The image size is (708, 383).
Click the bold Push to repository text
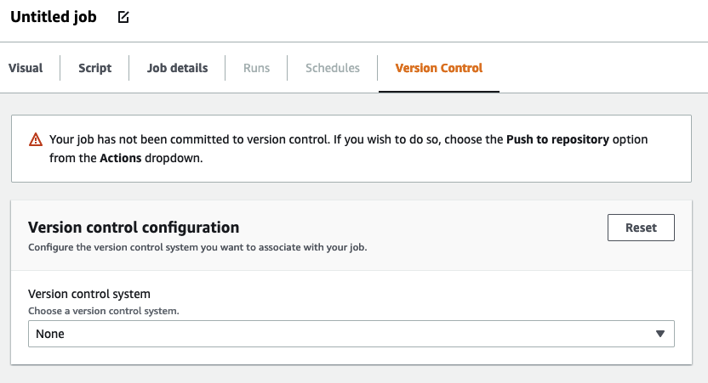(x=557, y=140)
